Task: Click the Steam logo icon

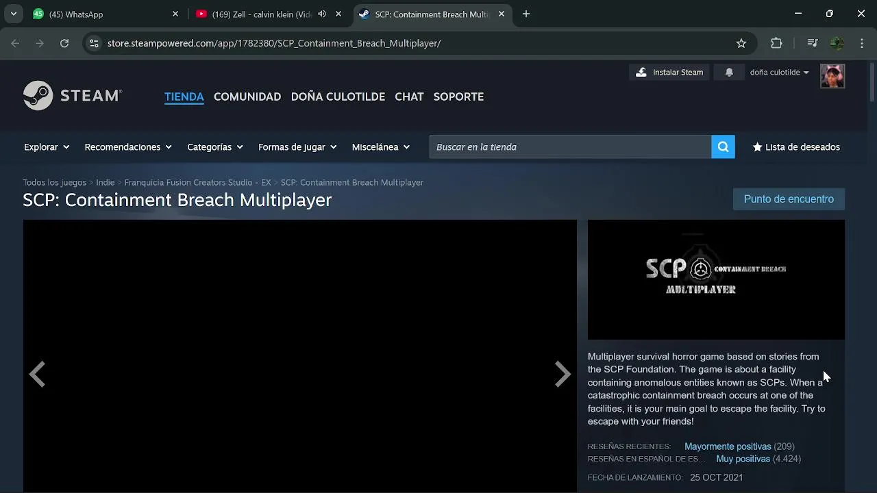Action: coord(73,96)
